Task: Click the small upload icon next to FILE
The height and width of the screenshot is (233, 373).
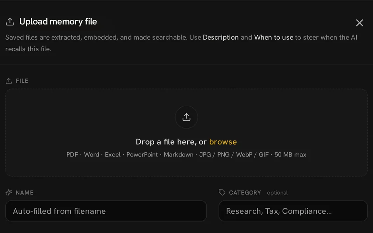Action: coord(9,81)
